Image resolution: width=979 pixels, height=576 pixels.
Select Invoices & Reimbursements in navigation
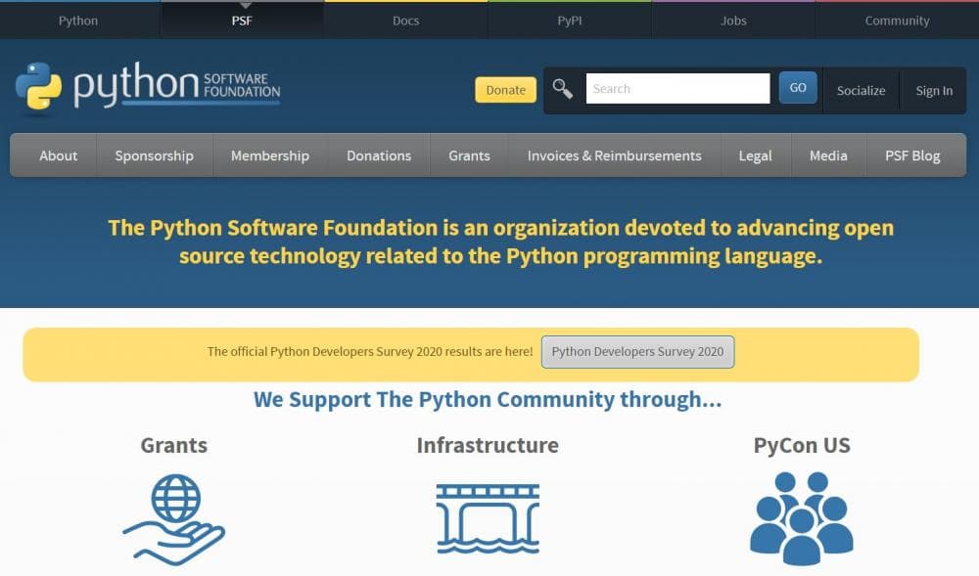[x=614, y=155]
